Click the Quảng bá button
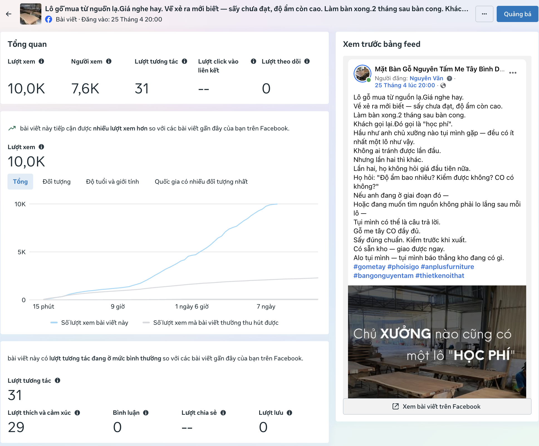The image size is (539, 446). (x=517, y=14)
